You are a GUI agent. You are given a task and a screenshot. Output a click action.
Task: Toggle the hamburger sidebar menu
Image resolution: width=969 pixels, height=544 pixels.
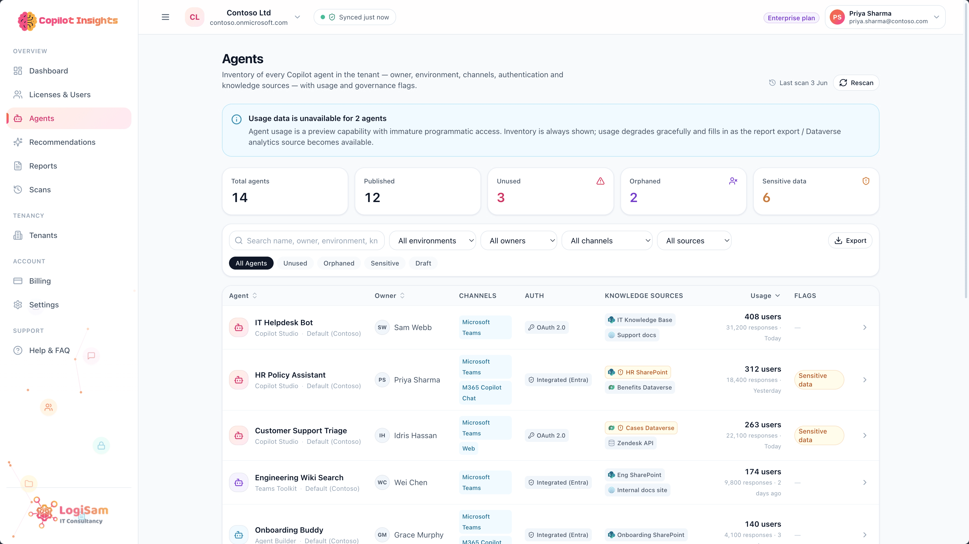[x=165, y=17]
